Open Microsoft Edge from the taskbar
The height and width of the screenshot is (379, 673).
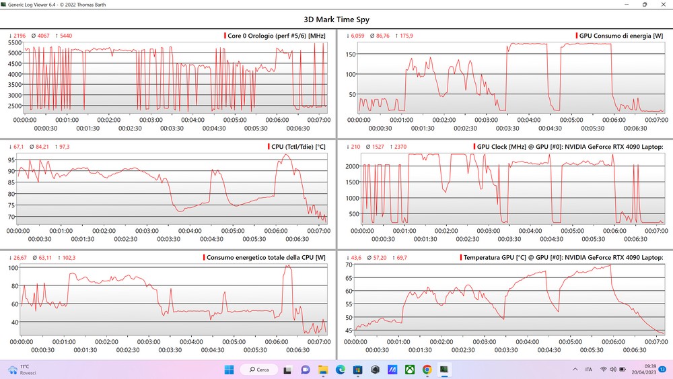[341, 370]
